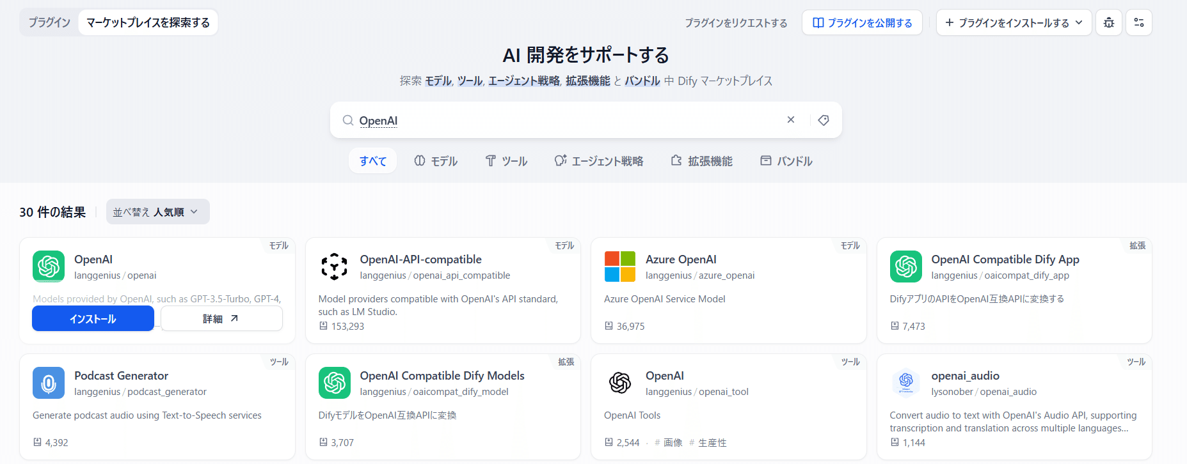This screenshot has width=1187, height=464.
Task: Click download count icon beside 2,544
Action: pos(609,442)
